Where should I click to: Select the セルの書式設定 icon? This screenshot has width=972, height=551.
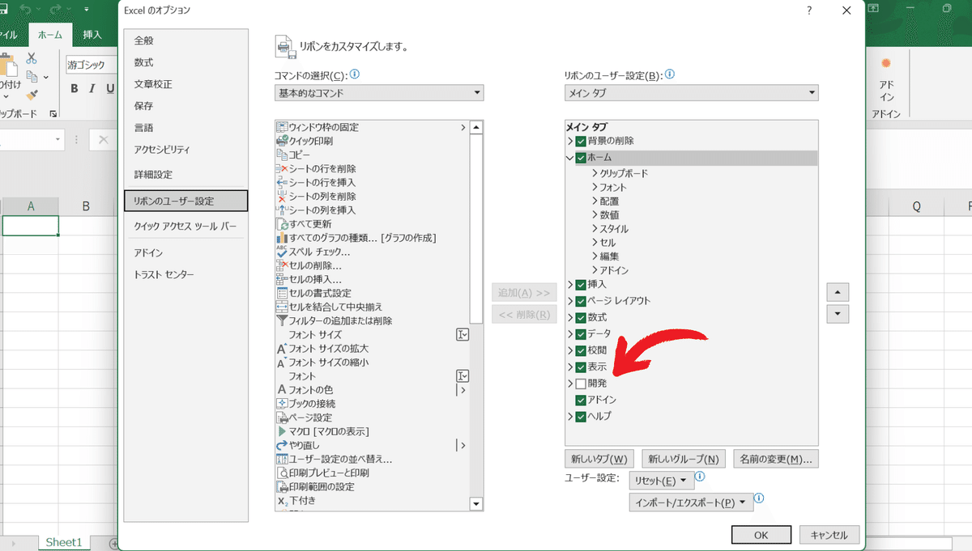click(282, 293)
